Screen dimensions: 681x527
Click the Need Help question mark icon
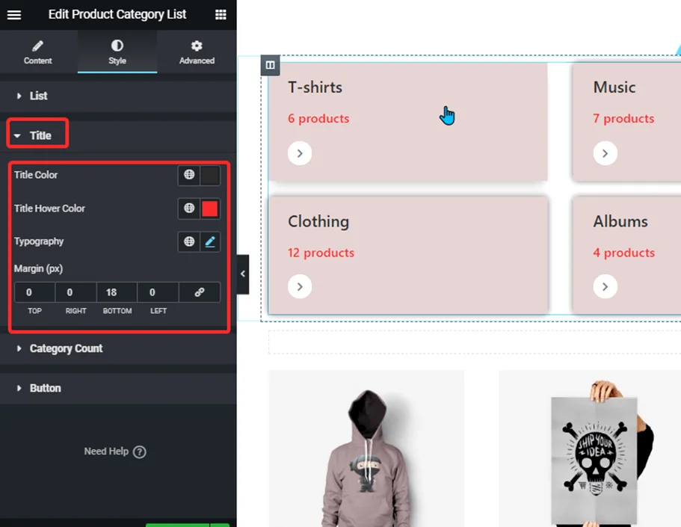pos(139,452)
